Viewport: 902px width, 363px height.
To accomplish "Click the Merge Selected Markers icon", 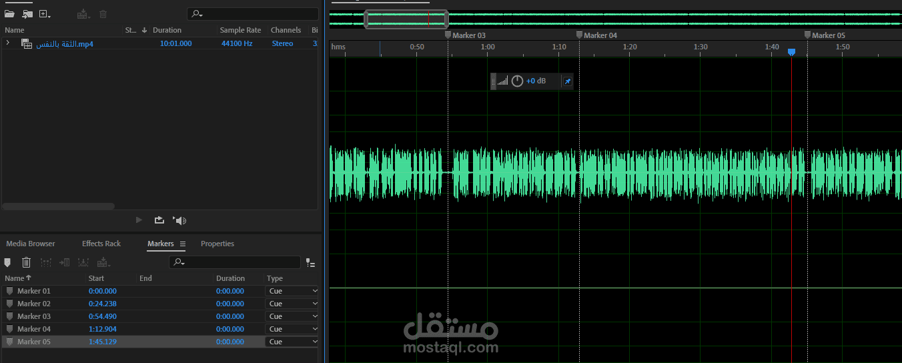I will tap(46, 263).
